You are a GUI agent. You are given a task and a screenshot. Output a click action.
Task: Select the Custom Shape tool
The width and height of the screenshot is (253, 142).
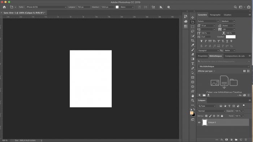click(x=193, y=91)
